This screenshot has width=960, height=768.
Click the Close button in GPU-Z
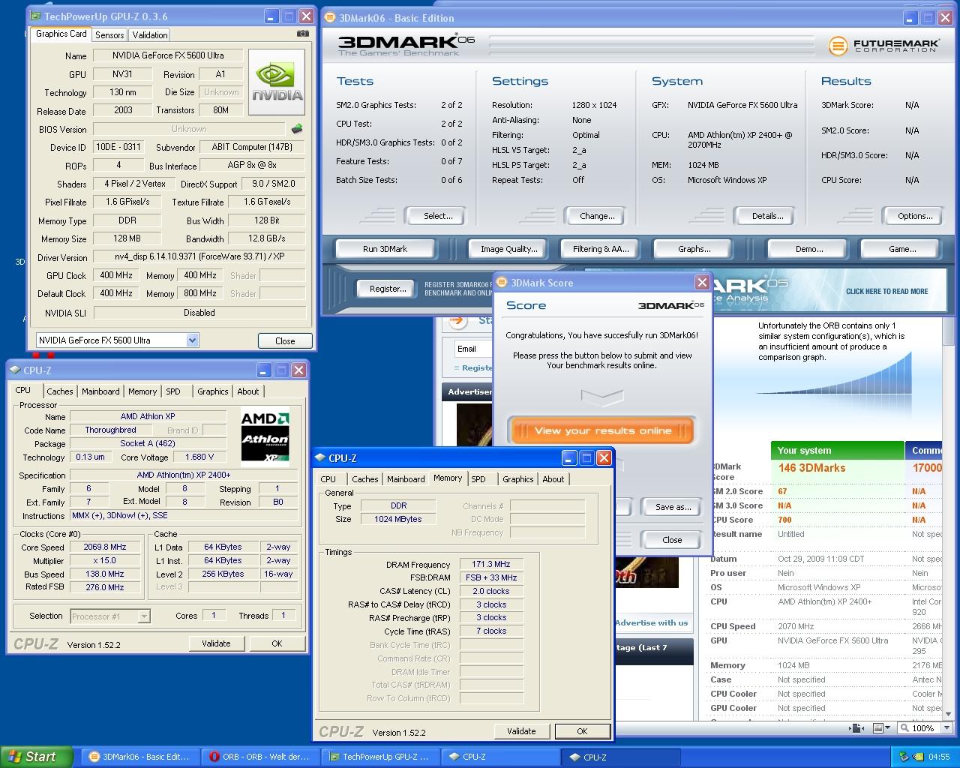click(x=285, y=340)
